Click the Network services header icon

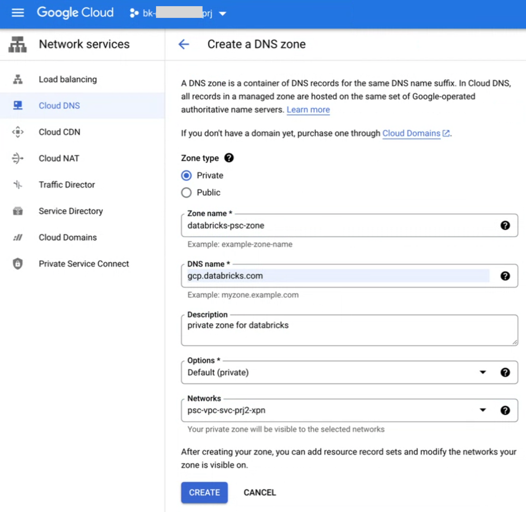18,44
